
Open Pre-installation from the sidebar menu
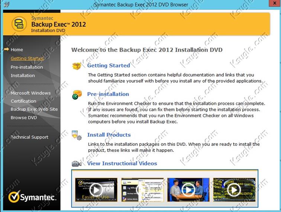27,67
